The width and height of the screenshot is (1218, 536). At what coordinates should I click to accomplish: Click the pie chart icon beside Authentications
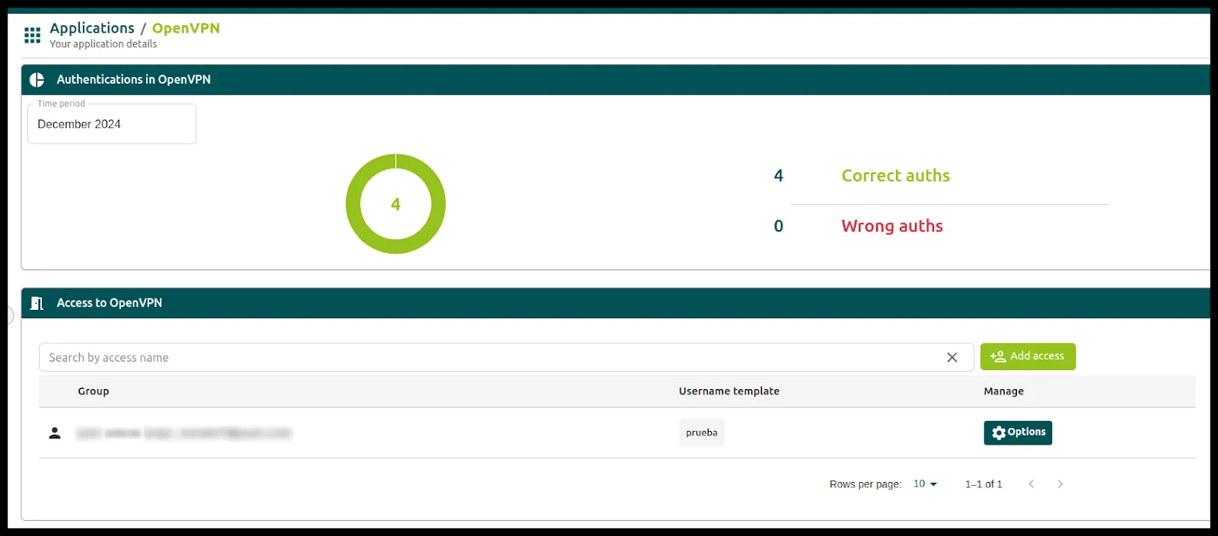click(x=37, y=80)
